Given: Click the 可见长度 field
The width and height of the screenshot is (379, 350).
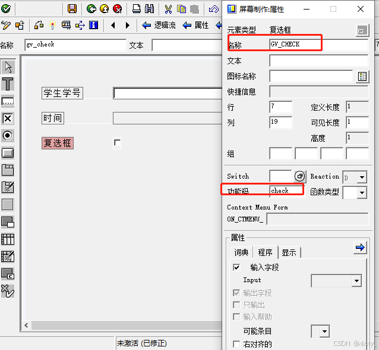Looking at the screenshot, I should point(357,122).
